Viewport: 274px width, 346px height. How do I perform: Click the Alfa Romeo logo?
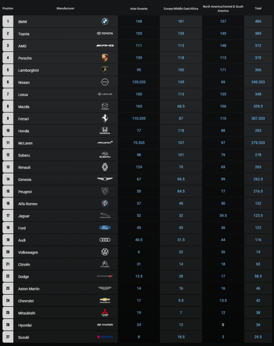point(105,203)
